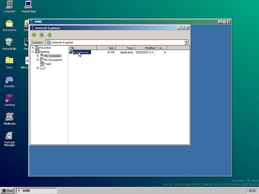Go forward with the green right arrow
This screenshot has width=259, height=194.
42,35
